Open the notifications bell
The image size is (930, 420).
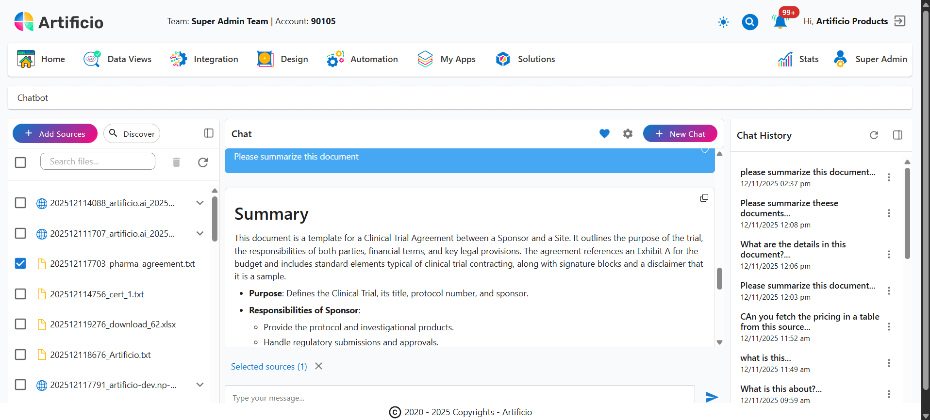(780, 22)
